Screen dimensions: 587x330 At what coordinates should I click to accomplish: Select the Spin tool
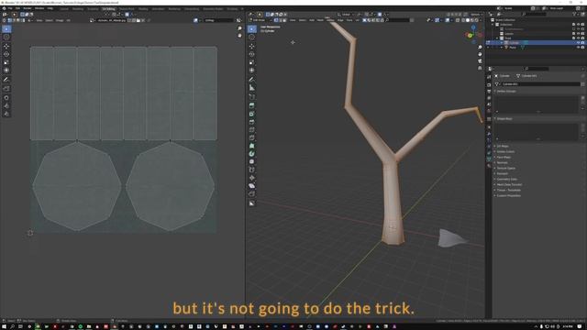(251, 154)
